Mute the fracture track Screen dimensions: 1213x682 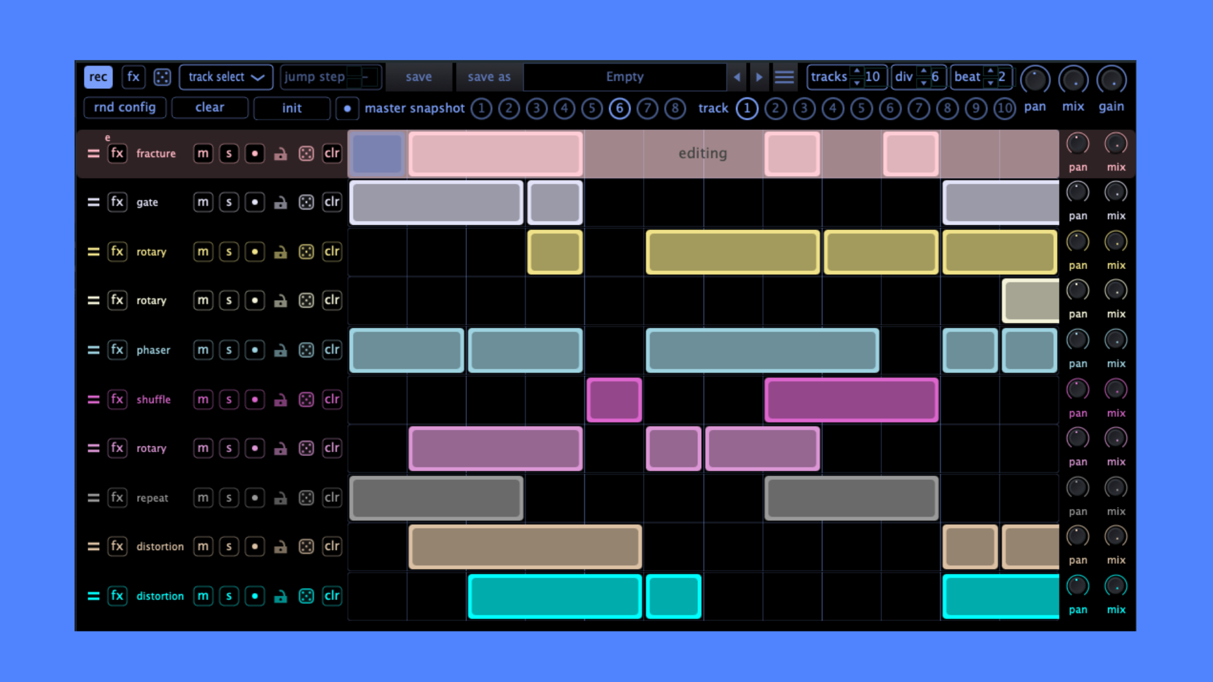pos(203,153)
